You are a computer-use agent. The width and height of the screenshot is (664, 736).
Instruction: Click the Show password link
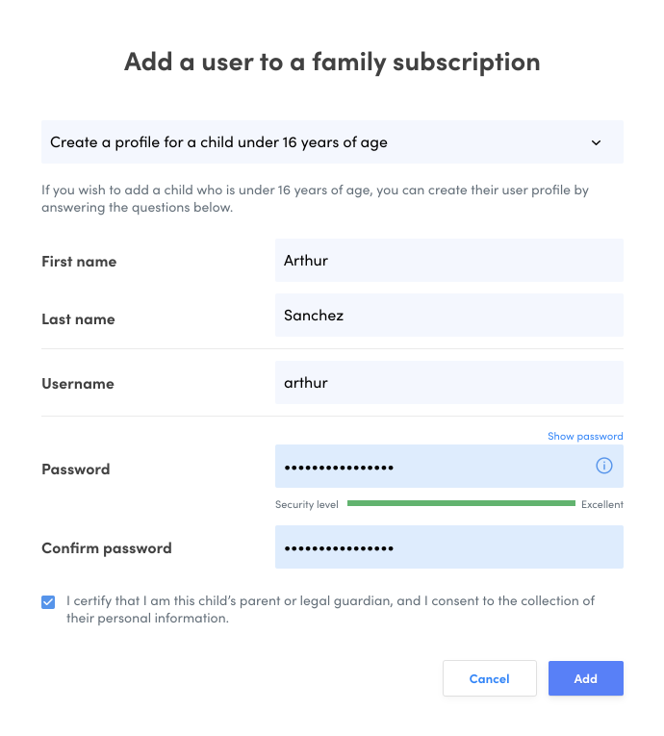[x=585, y=436]
